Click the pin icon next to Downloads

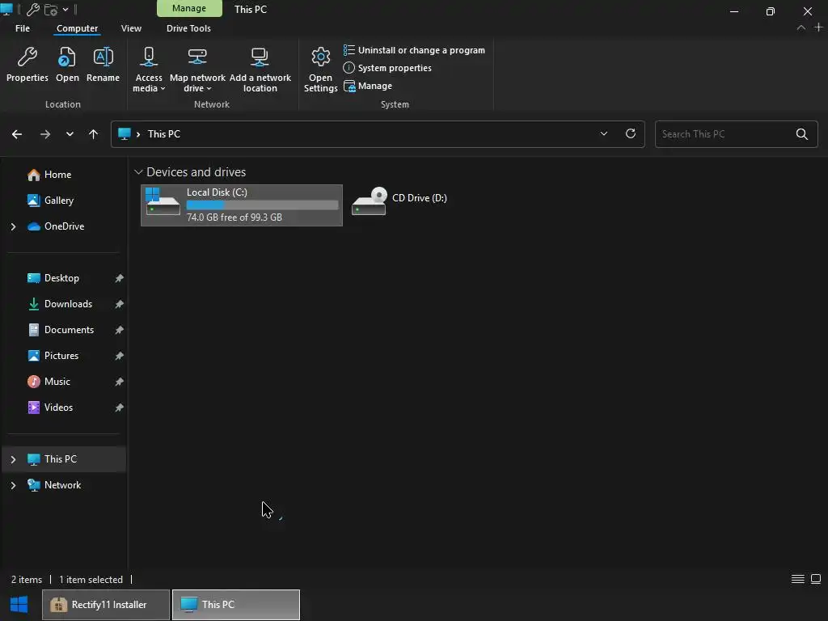click(120, 304)
